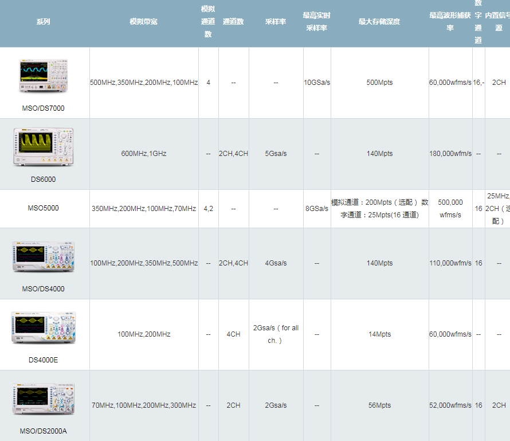Image resolution: width=510 pixels, height=441 pixels.
Task: Click the 180,000wfm/s capture rate value
Action: 450,154
